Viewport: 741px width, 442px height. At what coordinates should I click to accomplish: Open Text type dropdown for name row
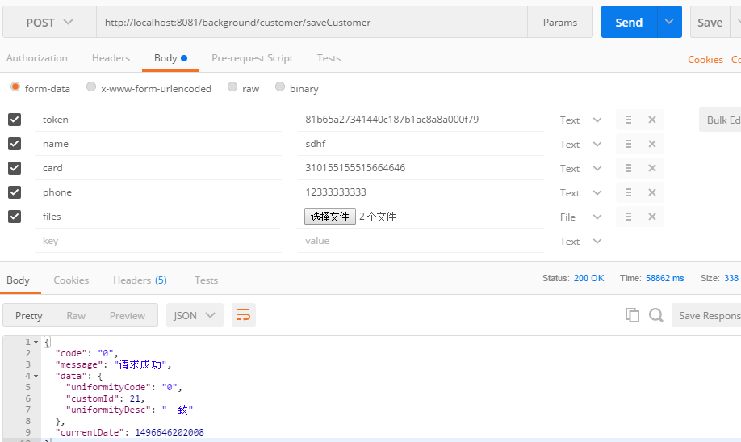point(597,145)
